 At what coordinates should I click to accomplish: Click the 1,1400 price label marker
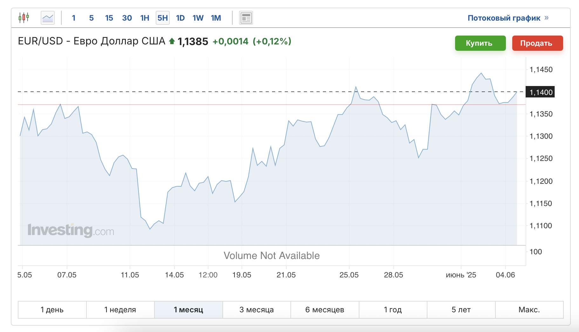540,92
